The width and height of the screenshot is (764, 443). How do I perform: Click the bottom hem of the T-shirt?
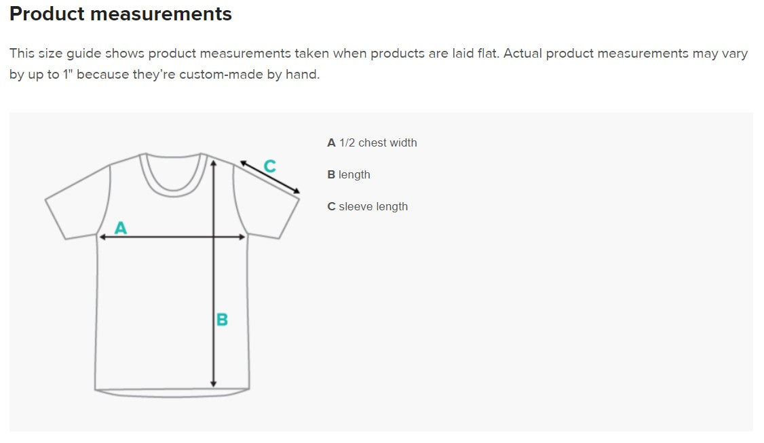tap(172, 392)
